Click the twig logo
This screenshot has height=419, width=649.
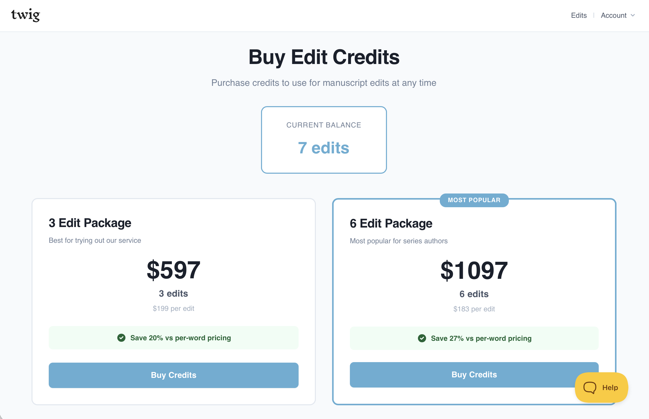(26, 15)
